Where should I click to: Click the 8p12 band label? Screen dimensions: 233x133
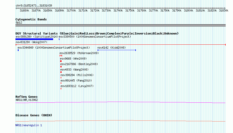coord(19,23)
